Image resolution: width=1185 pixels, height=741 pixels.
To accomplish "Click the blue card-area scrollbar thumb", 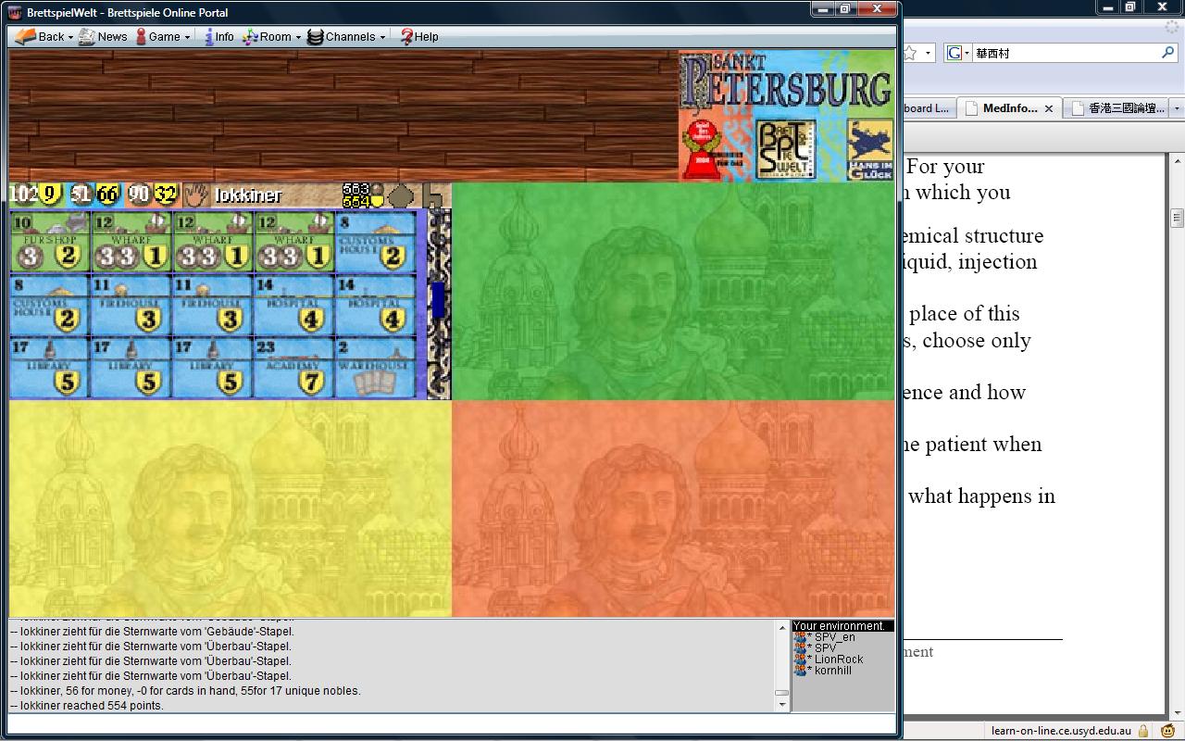I will point(438,300).
